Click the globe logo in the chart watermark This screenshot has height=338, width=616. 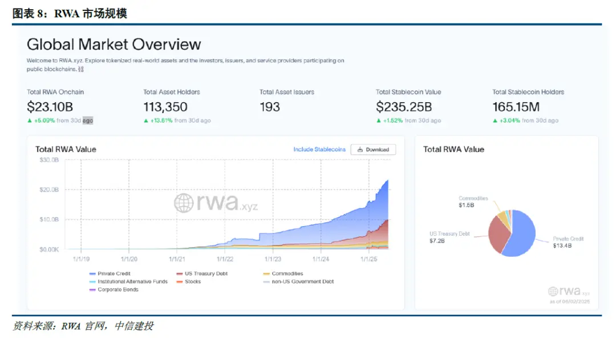(184, 203)
